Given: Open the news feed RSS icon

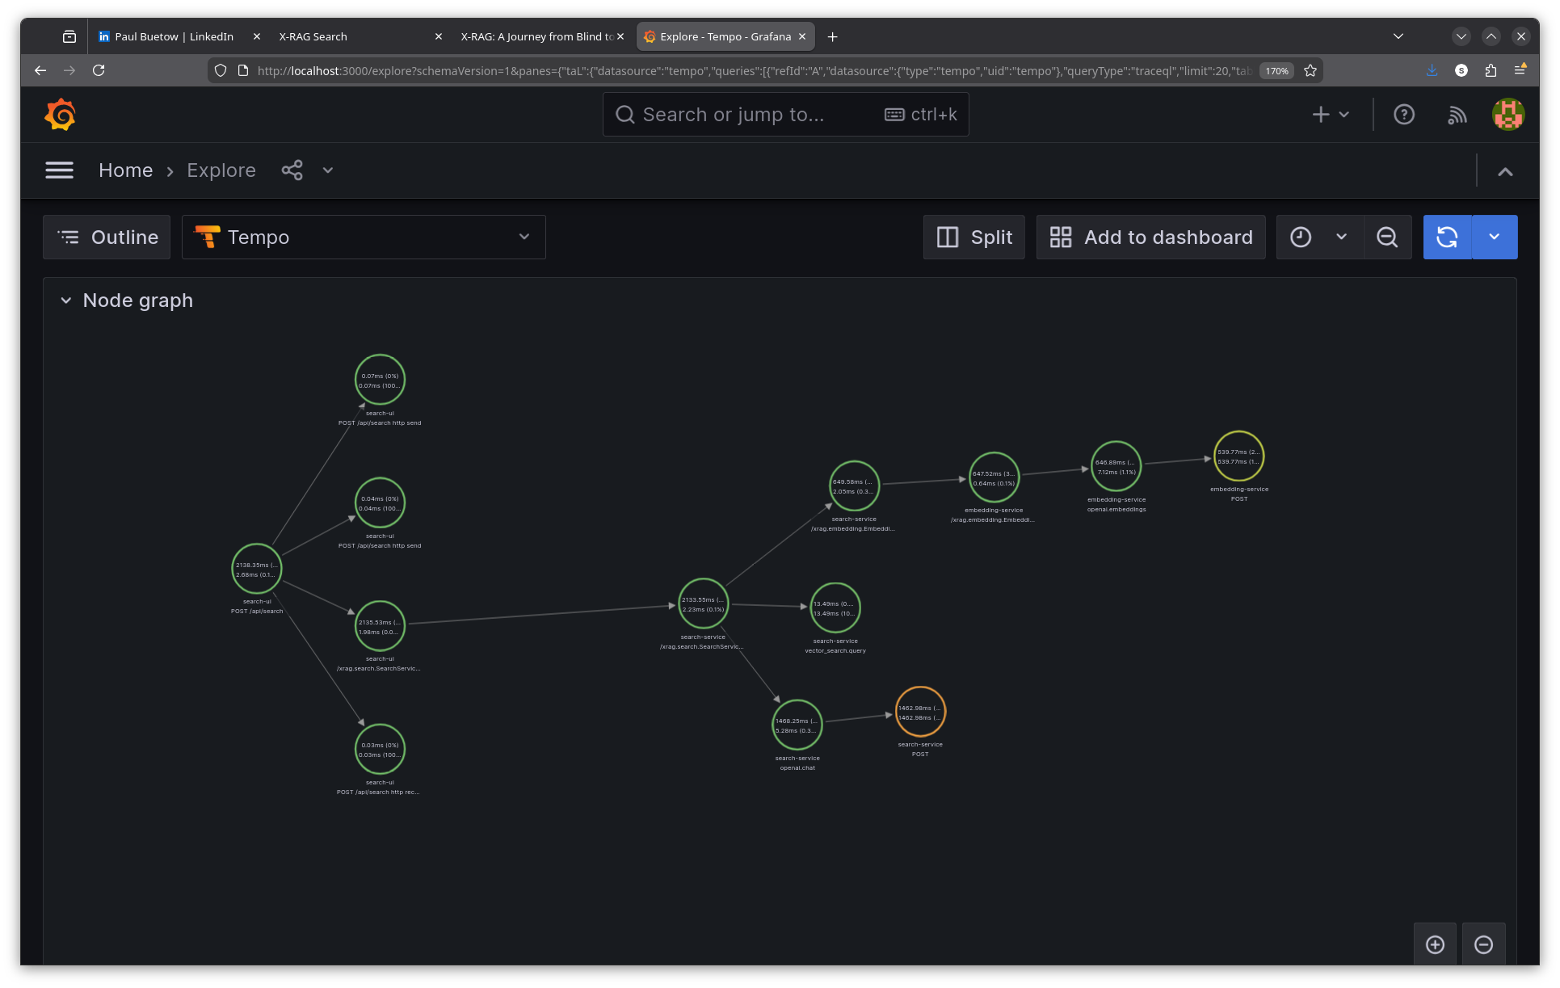Looking at the screenshot, I should 1457,115.
